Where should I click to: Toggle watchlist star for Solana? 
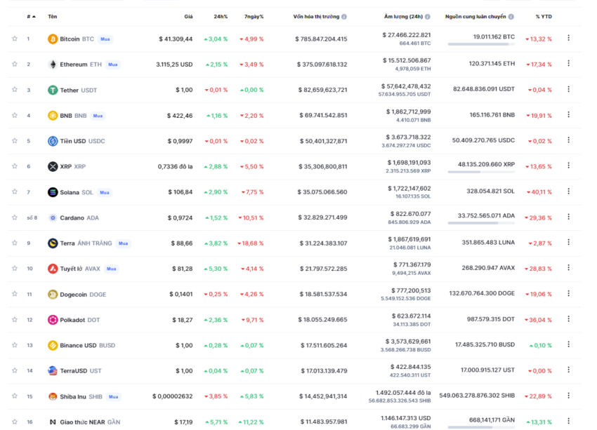pyautogui.click(x=15, y=192)
